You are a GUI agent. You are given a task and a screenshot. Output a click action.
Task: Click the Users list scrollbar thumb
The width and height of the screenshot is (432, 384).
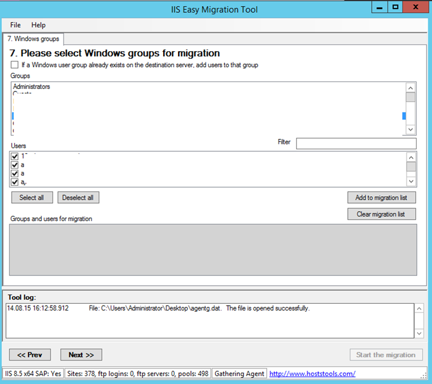[411, 167]
